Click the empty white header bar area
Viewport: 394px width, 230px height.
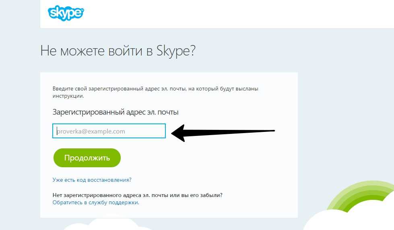tap(241, 14)
